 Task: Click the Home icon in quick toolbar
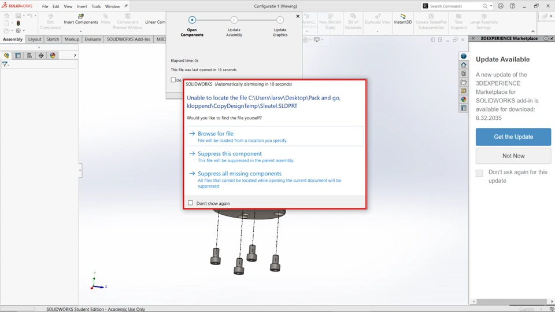(x=6, y=16)
